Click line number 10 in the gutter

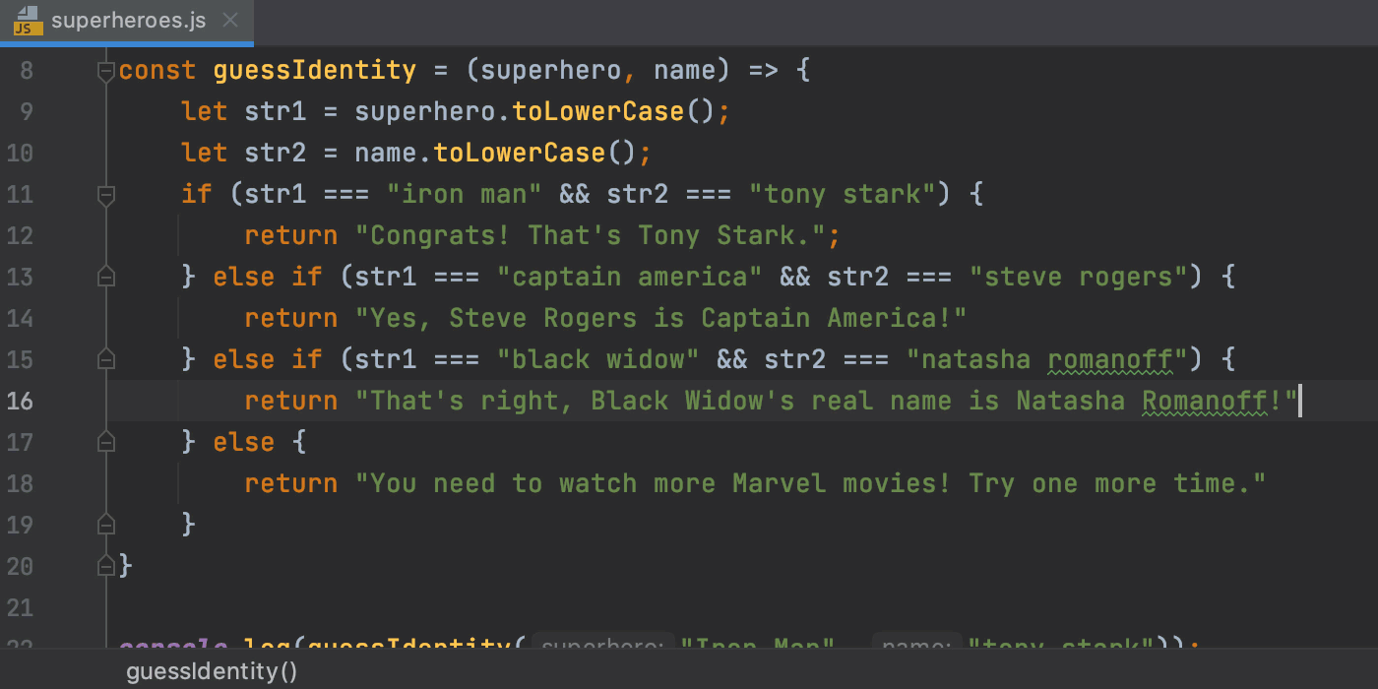pyautogui.click(x=20, y=154)
